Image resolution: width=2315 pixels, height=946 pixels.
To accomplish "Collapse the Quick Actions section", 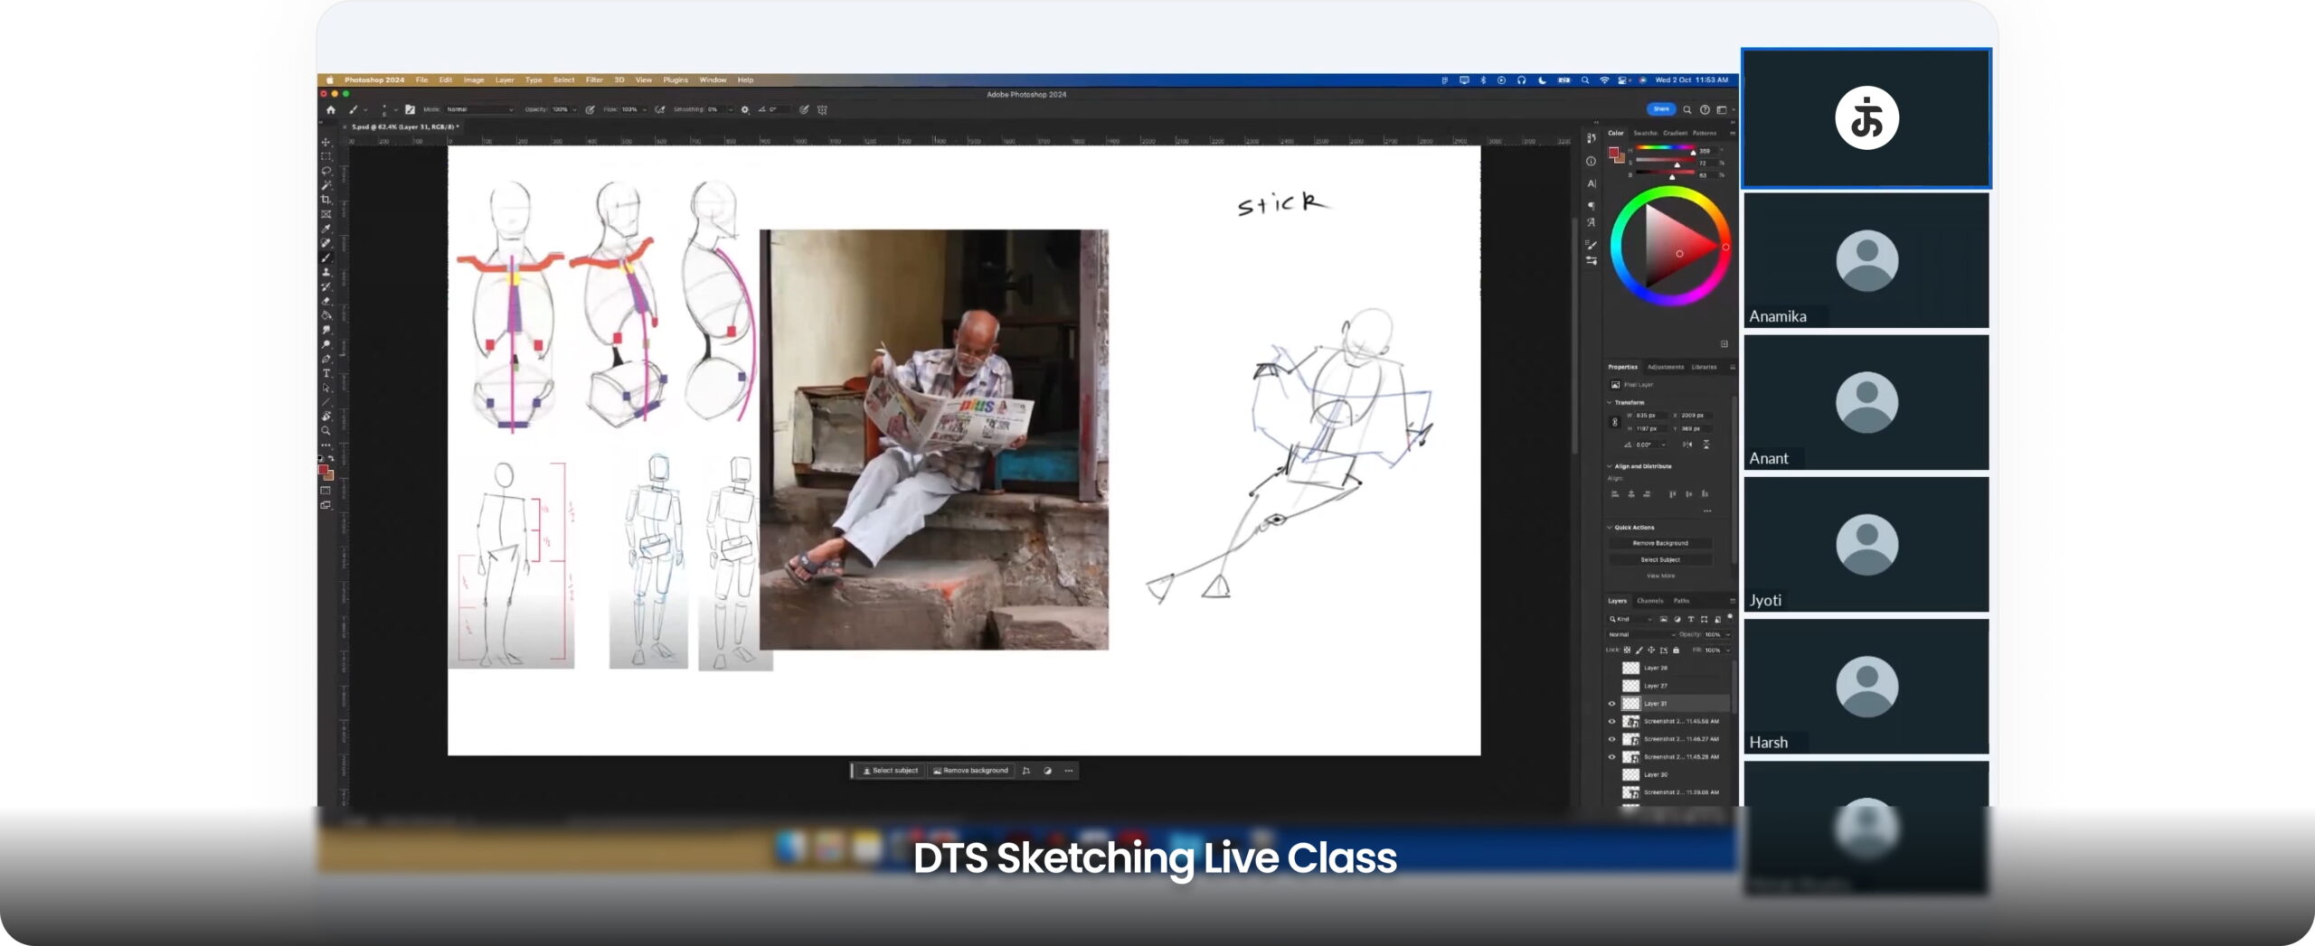I will 1609,528.
